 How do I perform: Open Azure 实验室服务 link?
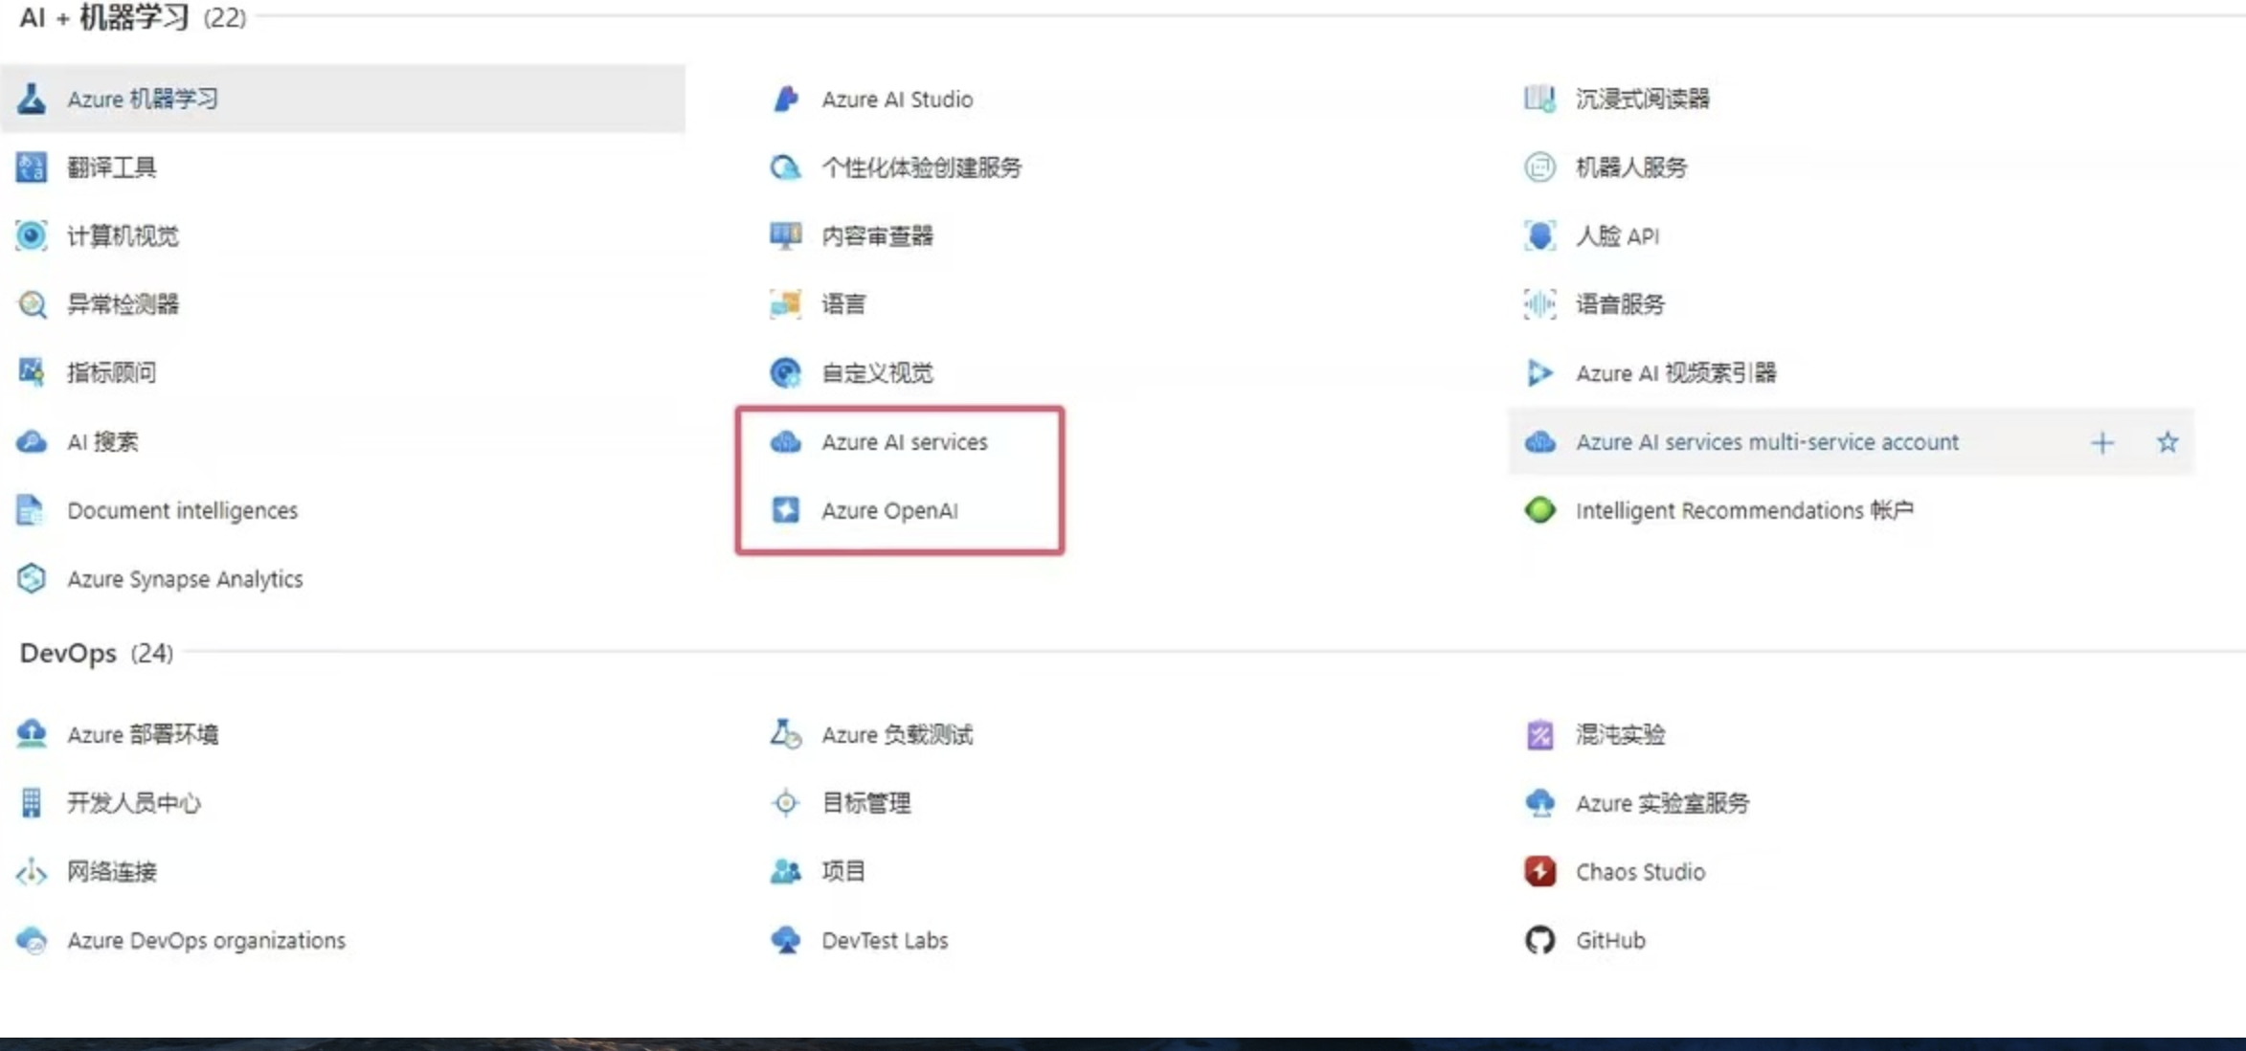[x=1662, y=803]
